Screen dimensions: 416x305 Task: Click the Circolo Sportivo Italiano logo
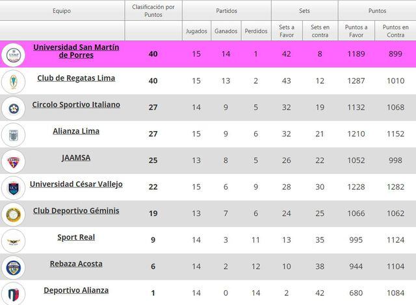(x=13, y=108)
